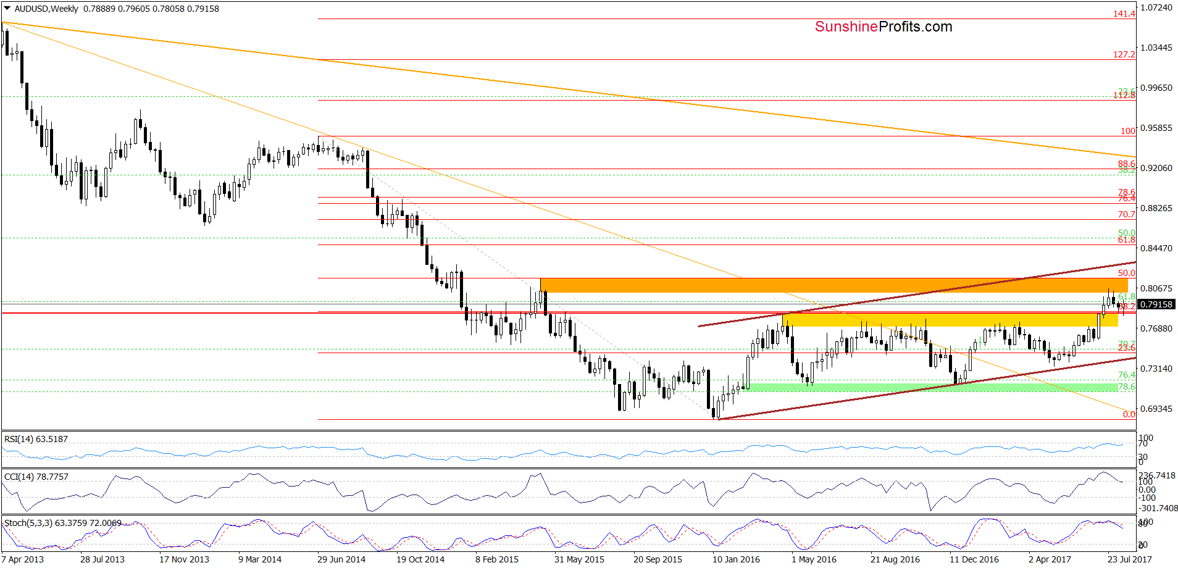
Task: Click the date label 28 Jul 2013
Action: 102,559
